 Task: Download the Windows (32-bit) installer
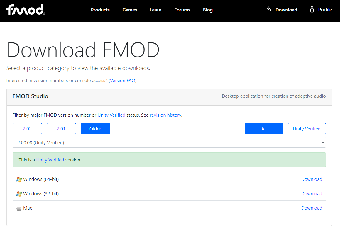click(x=312, y=193)
